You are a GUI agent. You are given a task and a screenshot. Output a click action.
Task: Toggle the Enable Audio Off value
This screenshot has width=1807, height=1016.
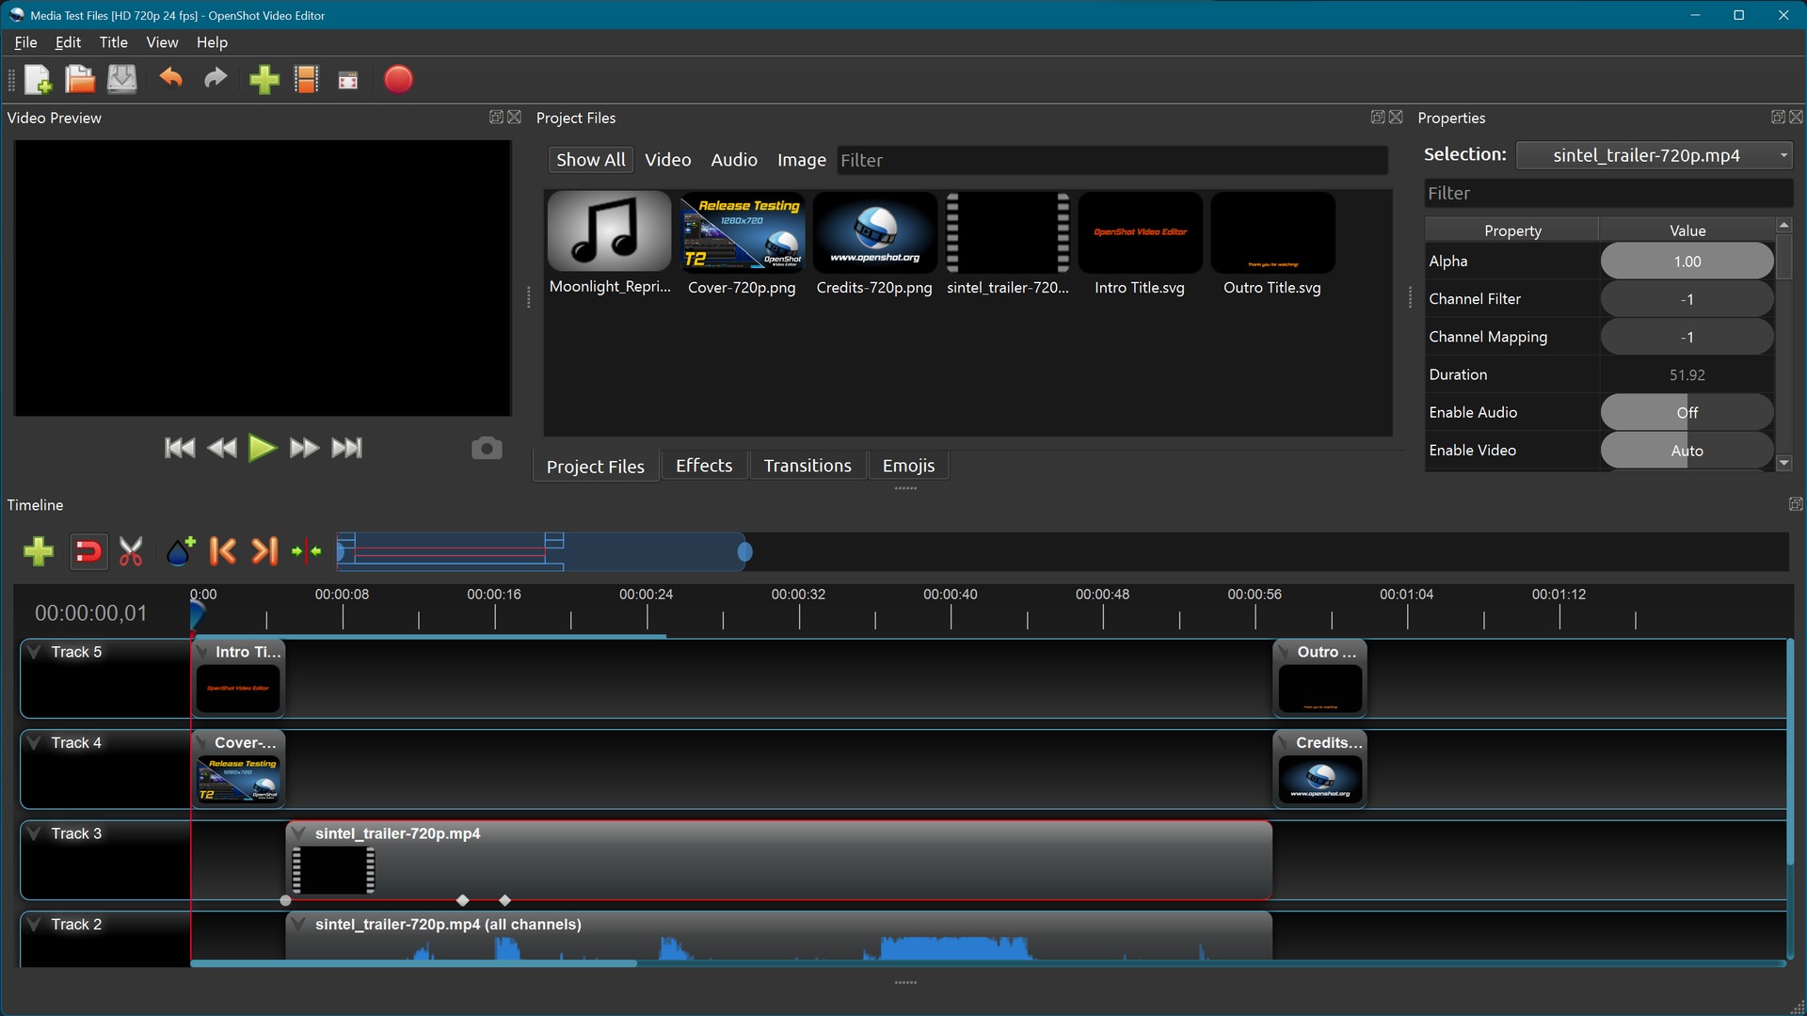[1687, 412]
